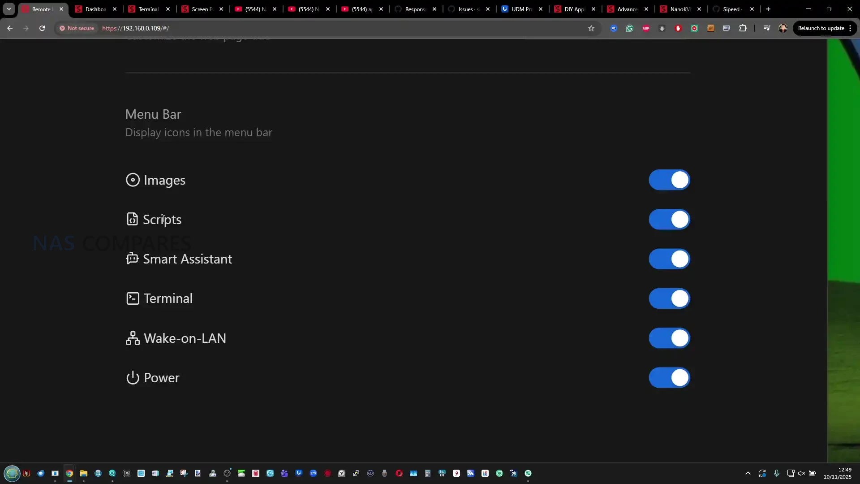Viewport: 860px width, 484px height.
Task: Turn off the Scripts toggle
Action: 669,220
